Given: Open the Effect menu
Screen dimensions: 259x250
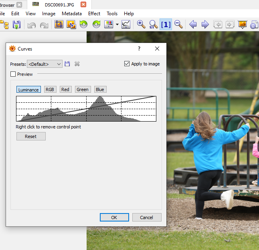Looking at the screenshot, I should [94, 13].
